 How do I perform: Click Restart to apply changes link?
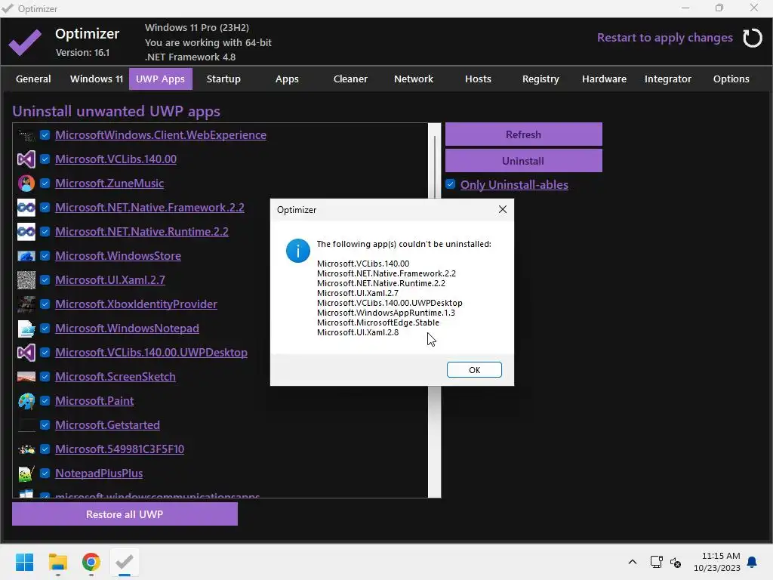[665, 38]
